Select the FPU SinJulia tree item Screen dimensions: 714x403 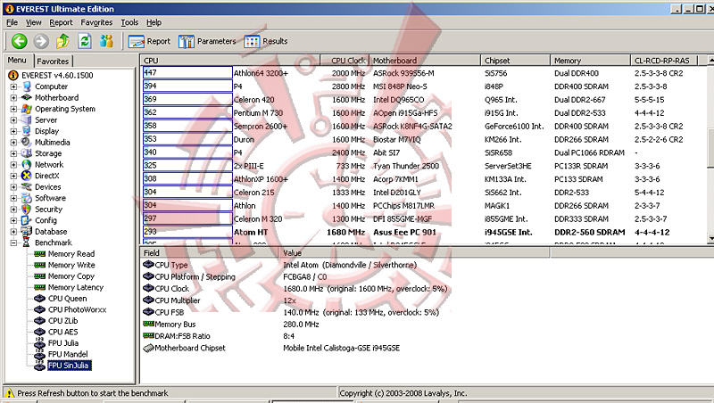coord(70,366)
